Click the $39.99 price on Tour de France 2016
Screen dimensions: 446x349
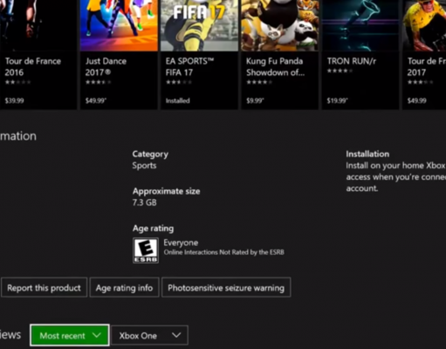(14, 100)
